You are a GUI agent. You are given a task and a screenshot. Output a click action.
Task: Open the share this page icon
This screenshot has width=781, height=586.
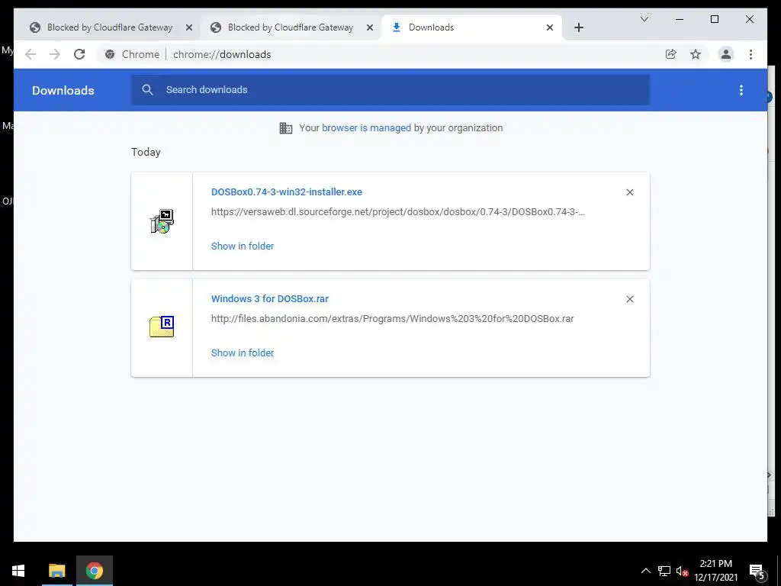tap(671, 54)
